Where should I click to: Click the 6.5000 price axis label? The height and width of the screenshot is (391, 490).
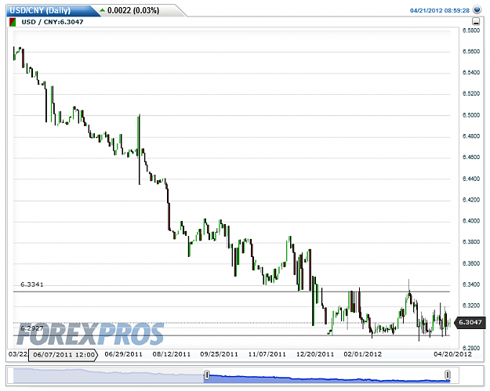(x=471, y=115)
